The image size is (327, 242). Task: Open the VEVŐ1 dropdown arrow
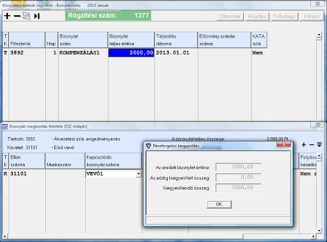tap(138, 174)
